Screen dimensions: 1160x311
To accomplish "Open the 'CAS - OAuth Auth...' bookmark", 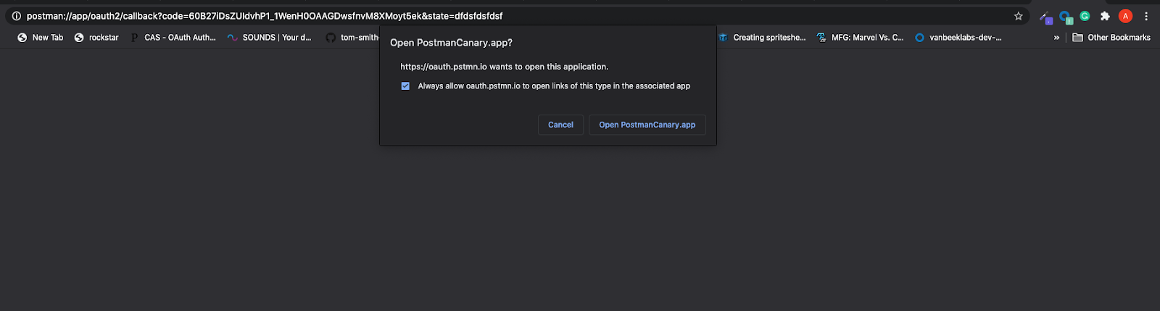I will point(173,38).
